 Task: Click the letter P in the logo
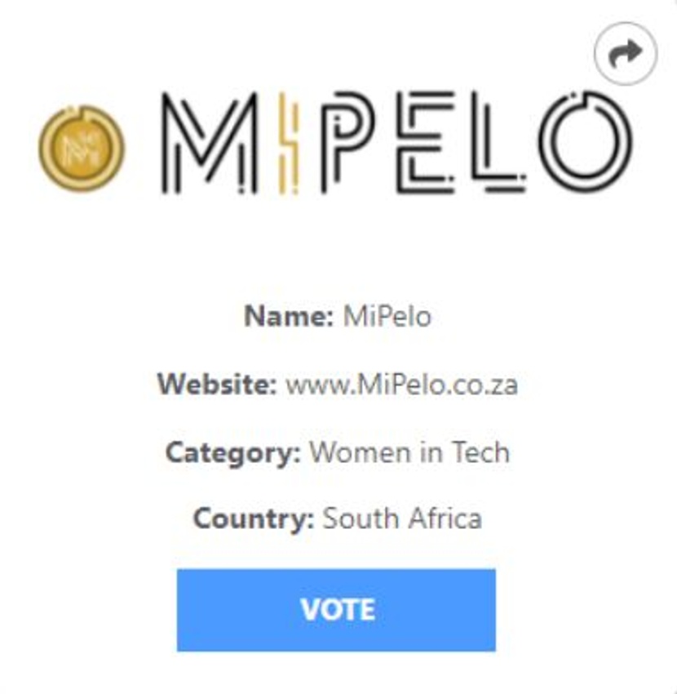(347, 143)
